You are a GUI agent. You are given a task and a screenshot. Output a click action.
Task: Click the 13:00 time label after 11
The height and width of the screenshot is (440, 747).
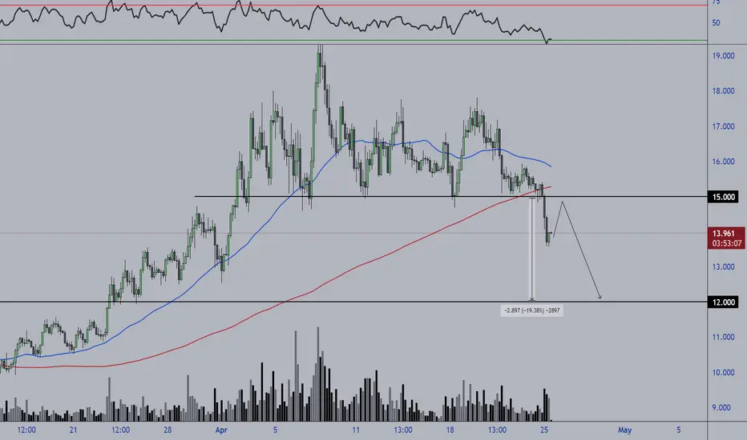tap(403, 430)
